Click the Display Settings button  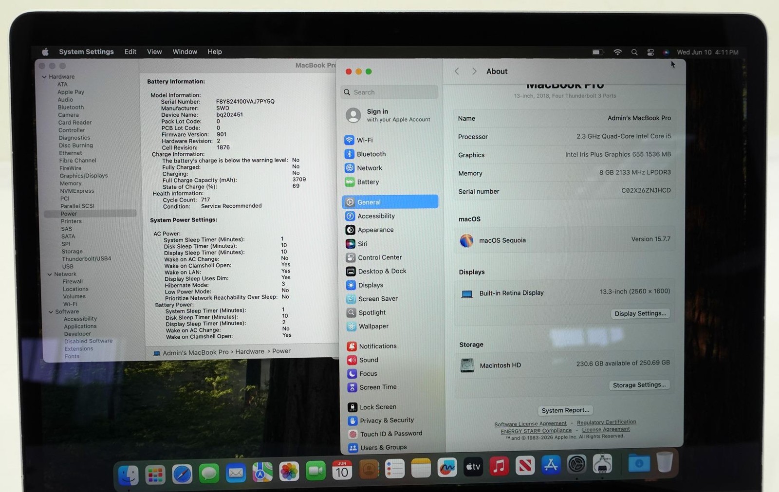click(x=640, y=313)
